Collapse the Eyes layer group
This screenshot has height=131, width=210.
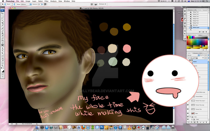(190, 117)
